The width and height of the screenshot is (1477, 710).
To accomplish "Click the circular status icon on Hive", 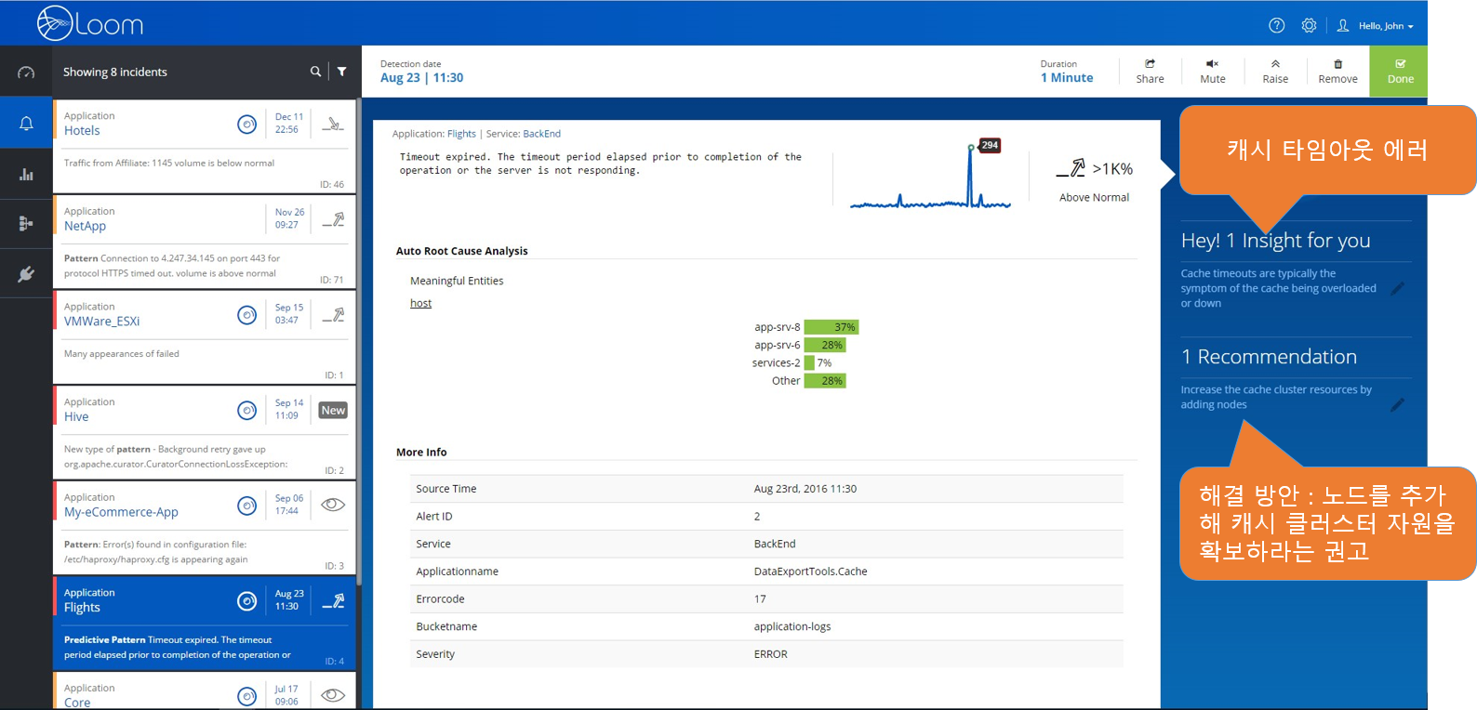I will (x=246, y=410).
